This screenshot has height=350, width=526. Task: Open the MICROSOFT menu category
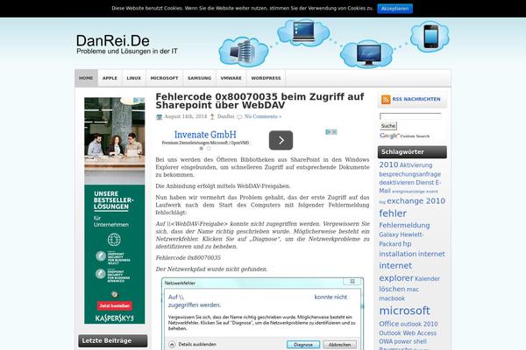[x=165, y=78]
